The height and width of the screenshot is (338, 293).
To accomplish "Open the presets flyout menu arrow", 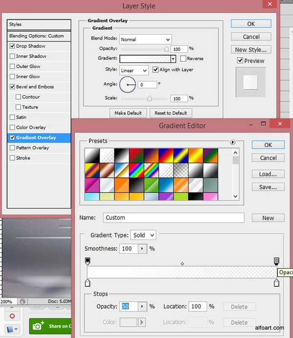I will click(x=232, y=142).
